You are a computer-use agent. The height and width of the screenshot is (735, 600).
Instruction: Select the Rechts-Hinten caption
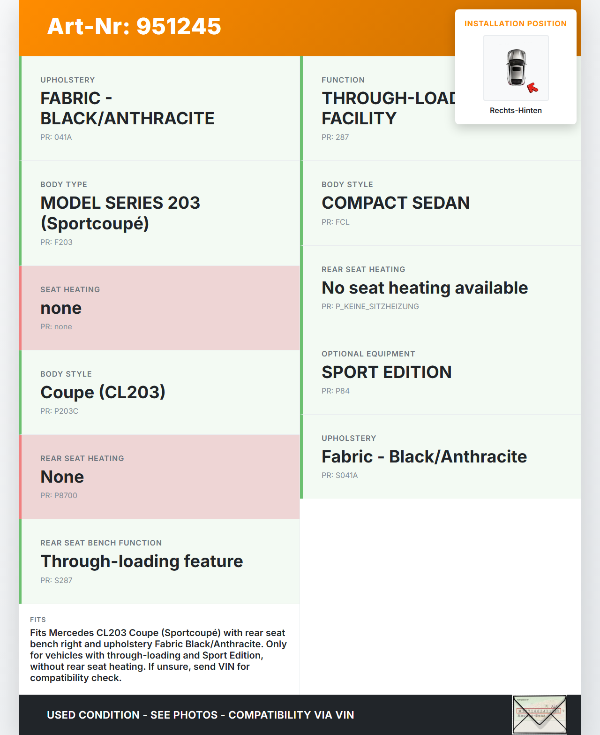(516, 111)
